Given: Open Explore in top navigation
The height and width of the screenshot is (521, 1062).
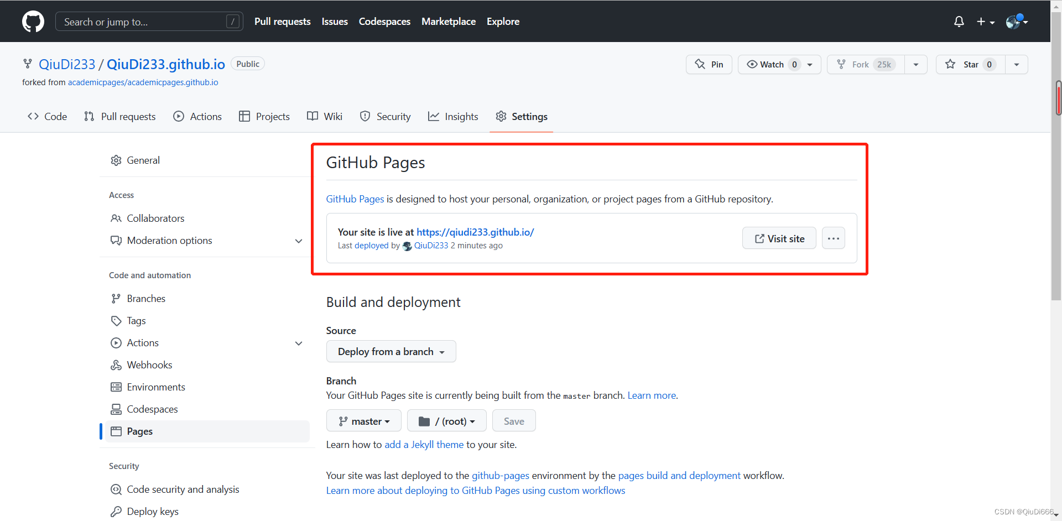Looking at the screenshot, I should [x=503, y=22].
